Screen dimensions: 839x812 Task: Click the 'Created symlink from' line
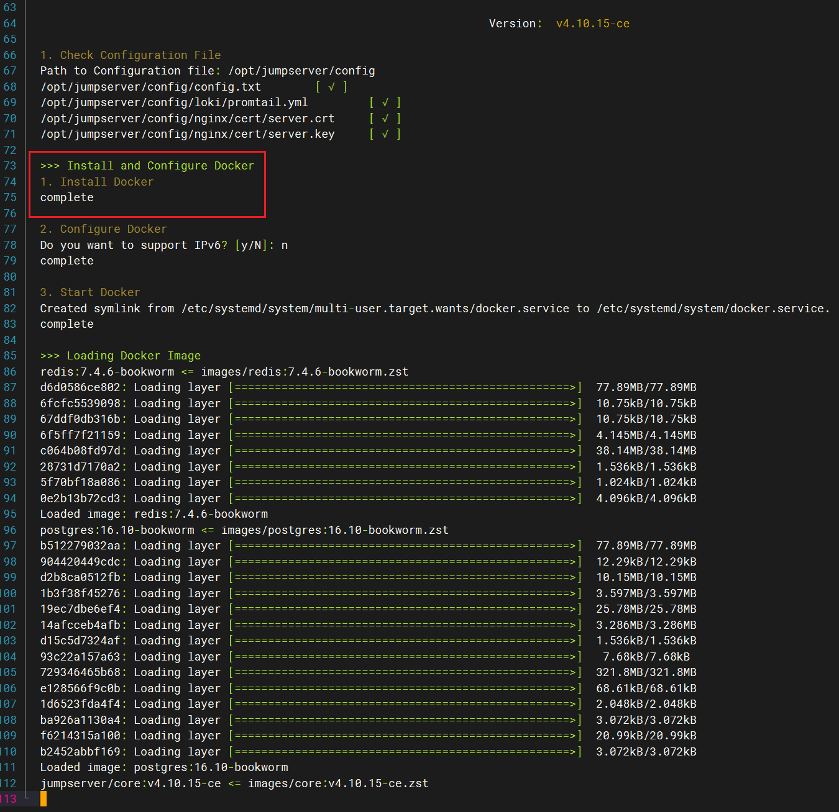click(x=435, y=309)
